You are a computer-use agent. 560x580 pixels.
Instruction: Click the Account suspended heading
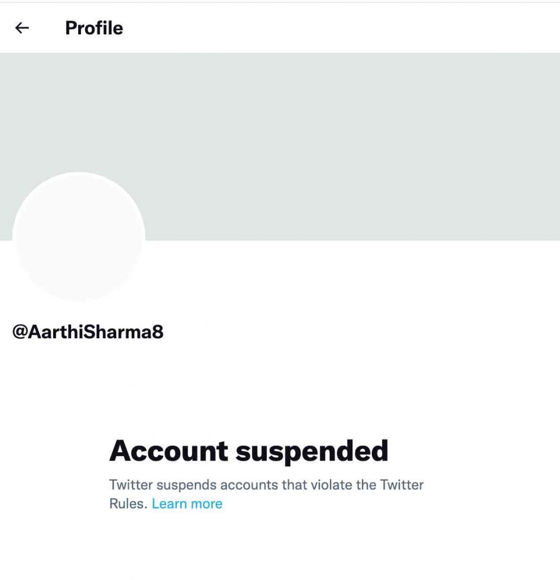[249, 451]
